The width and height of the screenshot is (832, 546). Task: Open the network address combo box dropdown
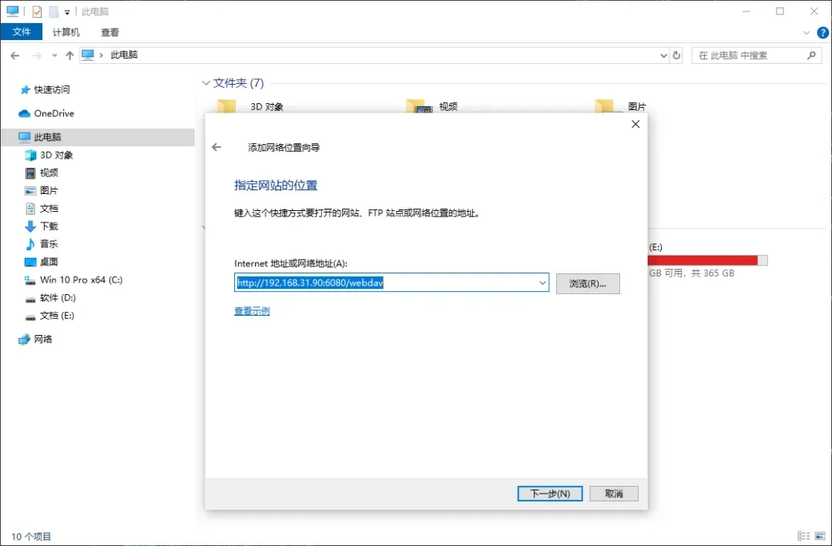542,283
